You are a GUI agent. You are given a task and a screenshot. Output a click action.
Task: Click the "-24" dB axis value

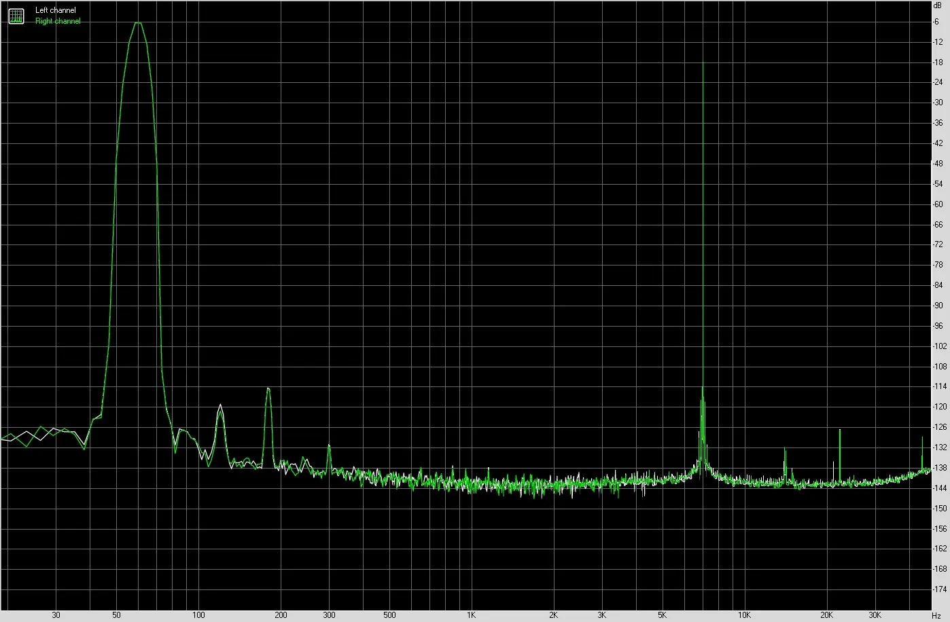(x=938, y=83)
